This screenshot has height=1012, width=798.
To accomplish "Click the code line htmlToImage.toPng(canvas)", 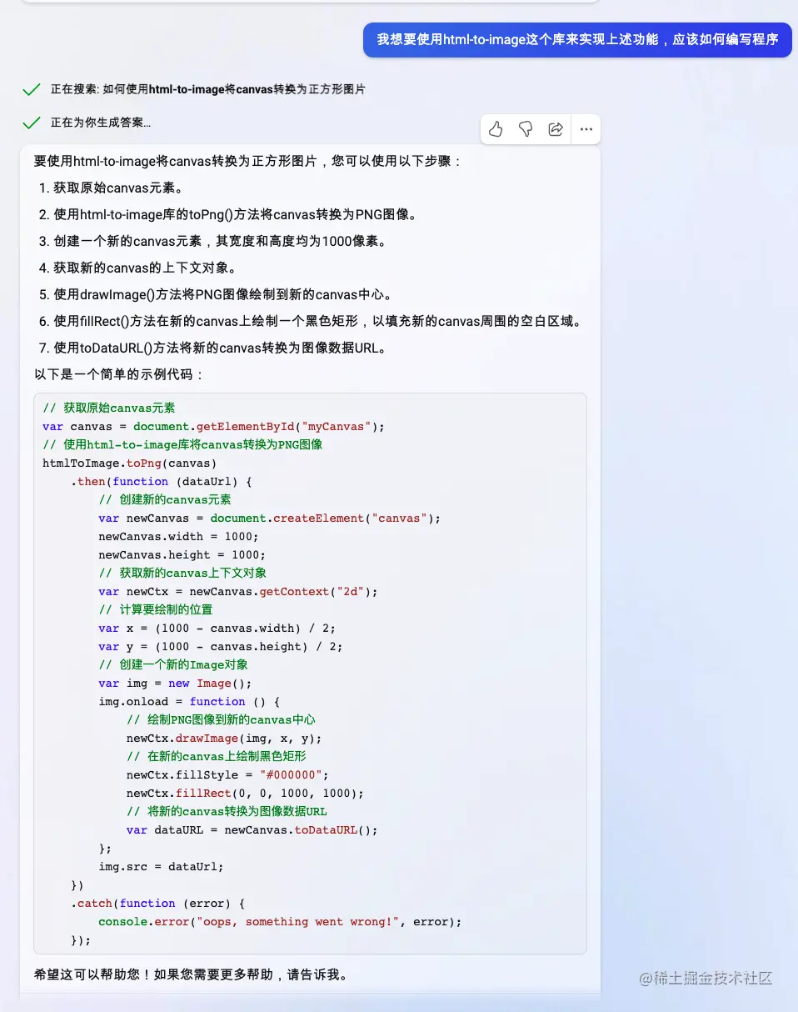I will (130, 463).
